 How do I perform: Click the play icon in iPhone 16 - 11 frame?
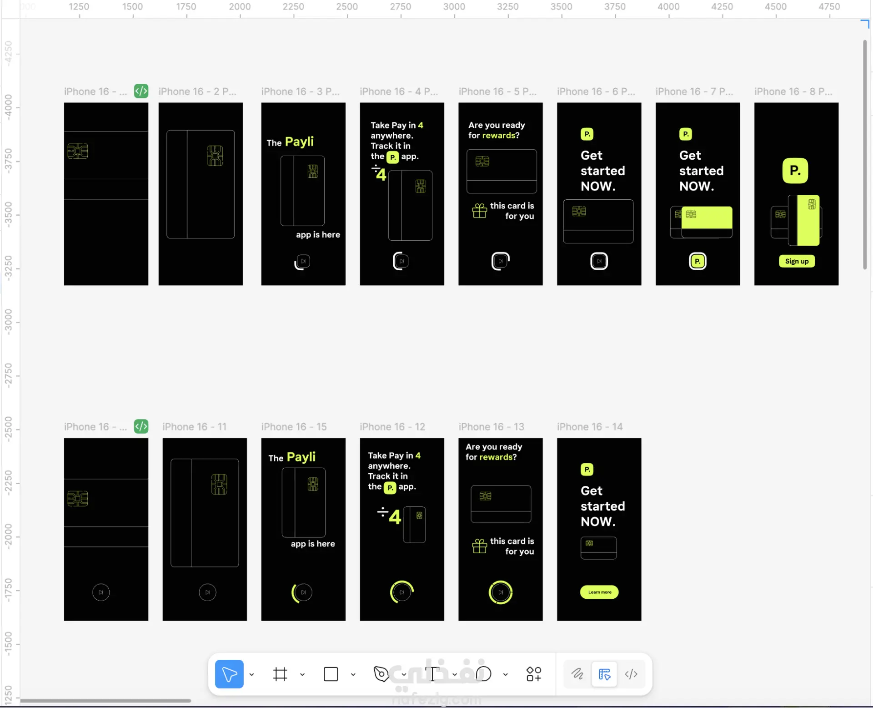(207, 592)
